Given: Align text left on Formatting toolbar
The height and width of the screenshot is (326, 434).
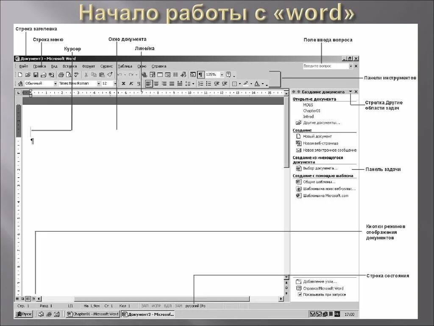Looking at the screenshot, I should (149, 84).
